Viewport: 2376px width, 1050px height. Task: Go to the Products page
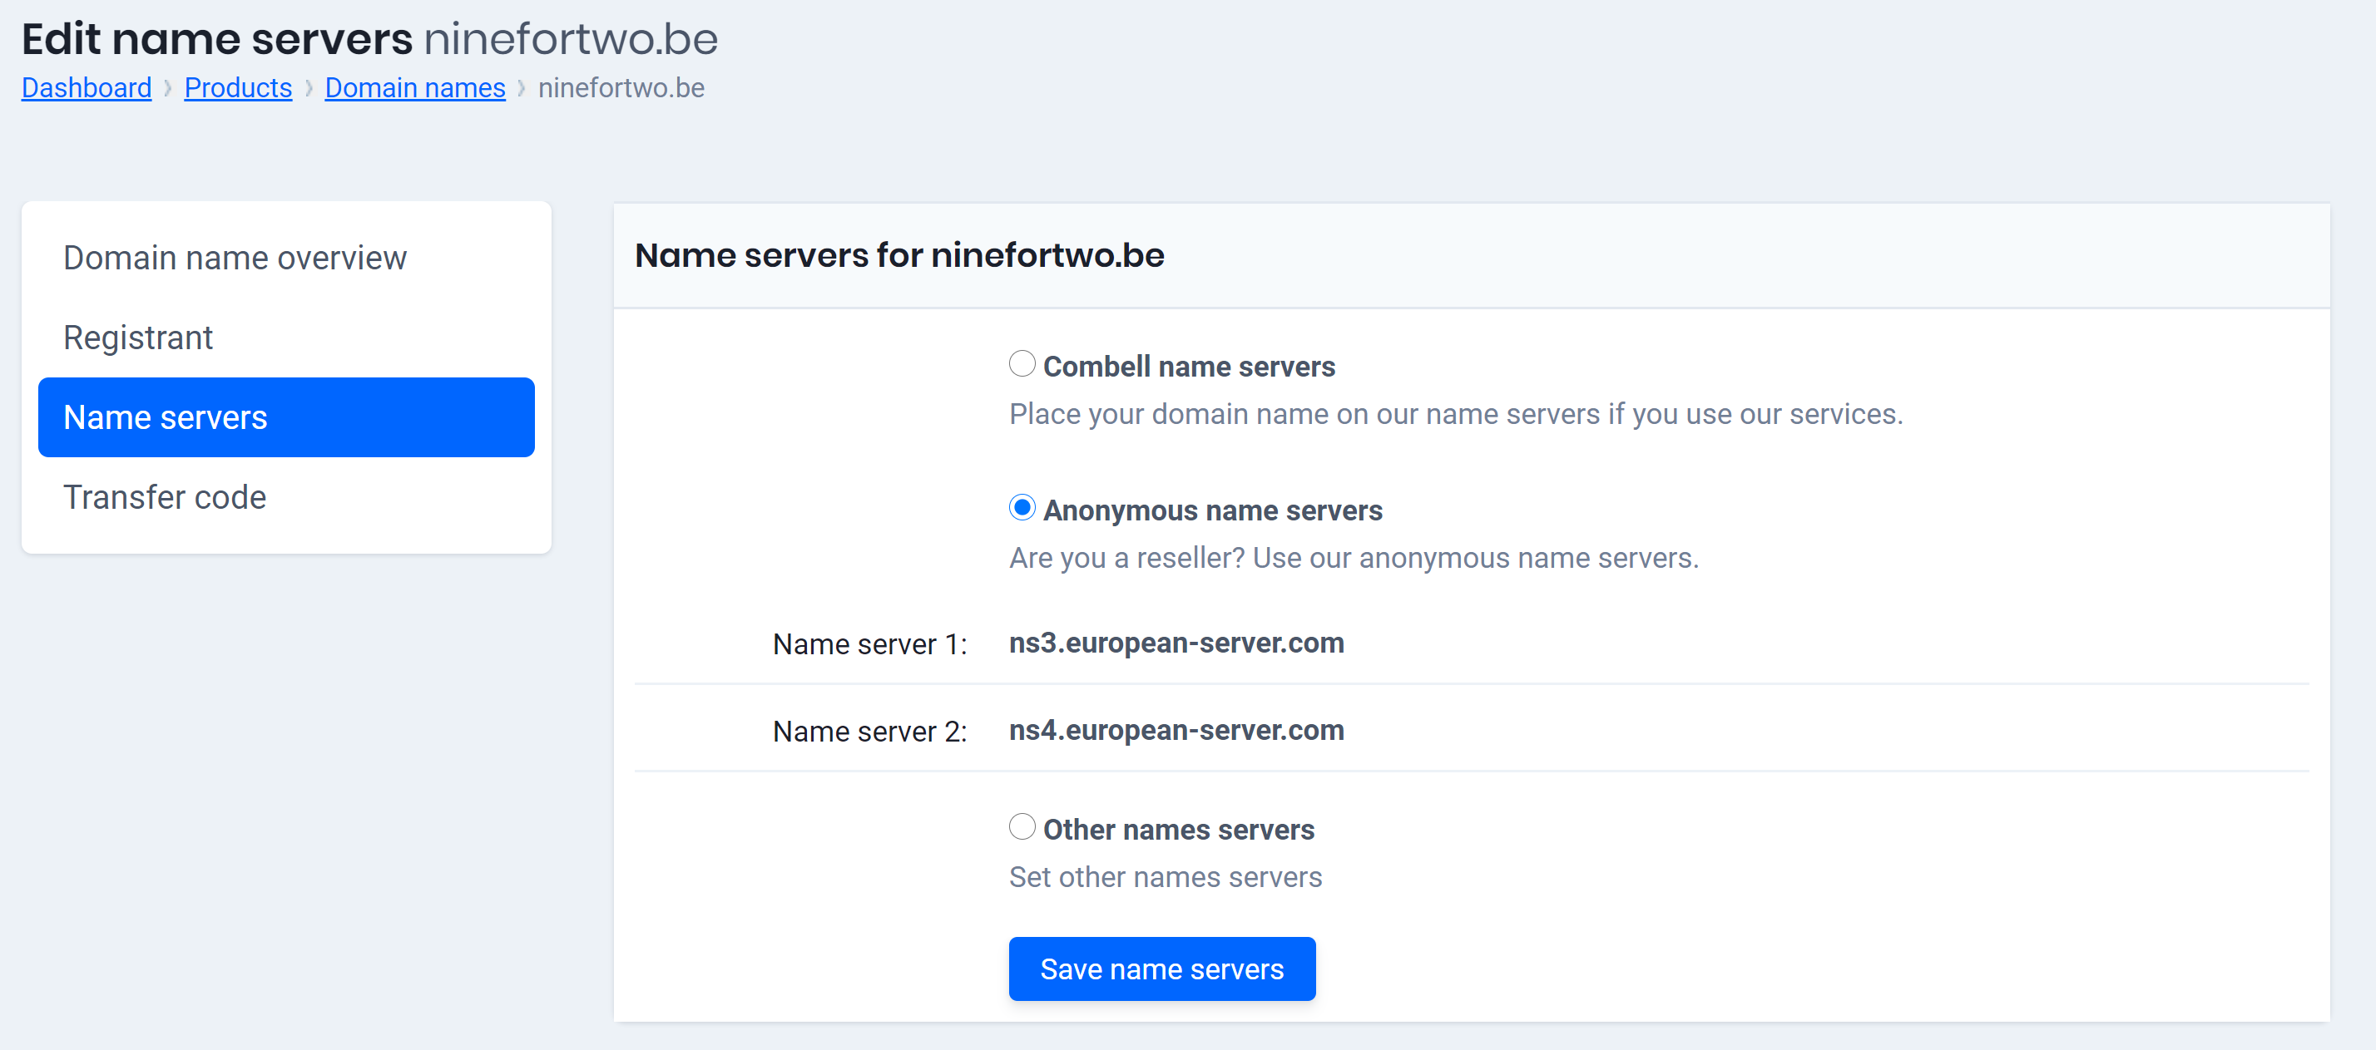238,87
